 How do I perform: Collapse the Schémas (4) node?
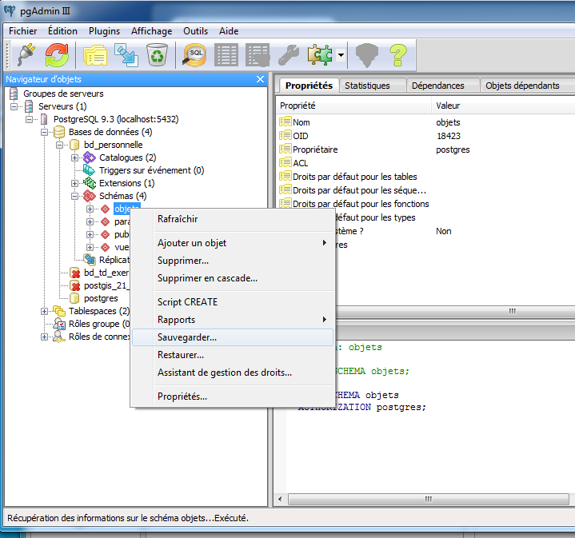coord(75,196)
